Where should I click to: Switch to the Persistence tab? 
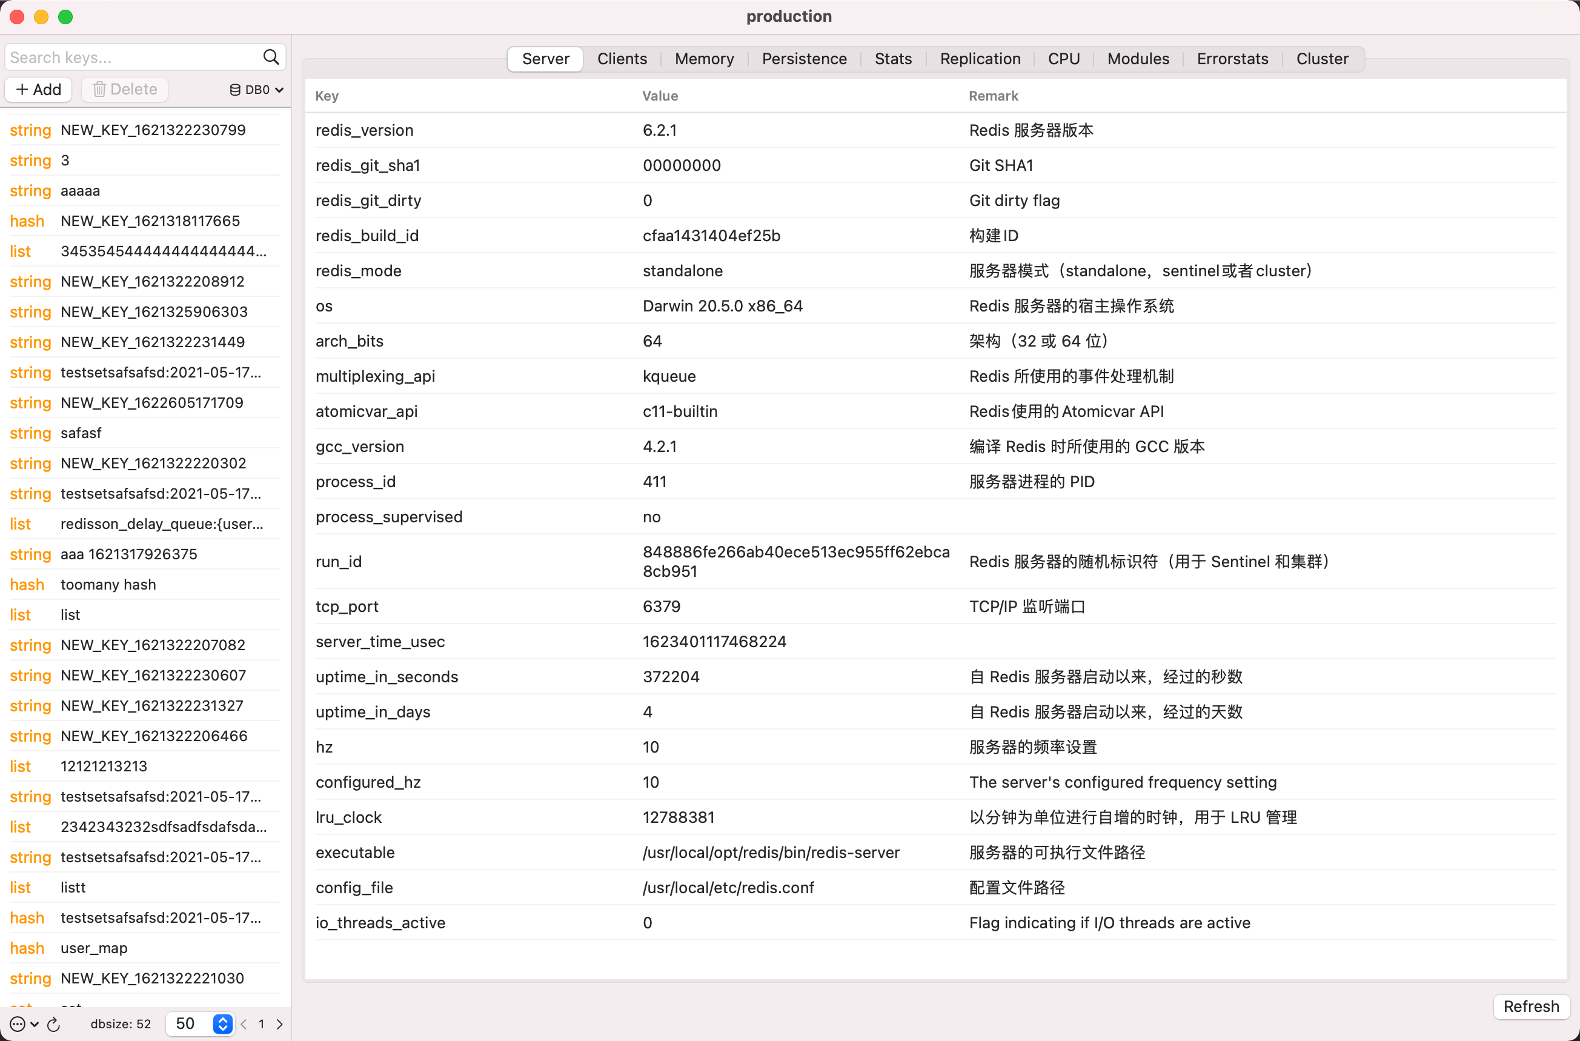tap(803, 58)
